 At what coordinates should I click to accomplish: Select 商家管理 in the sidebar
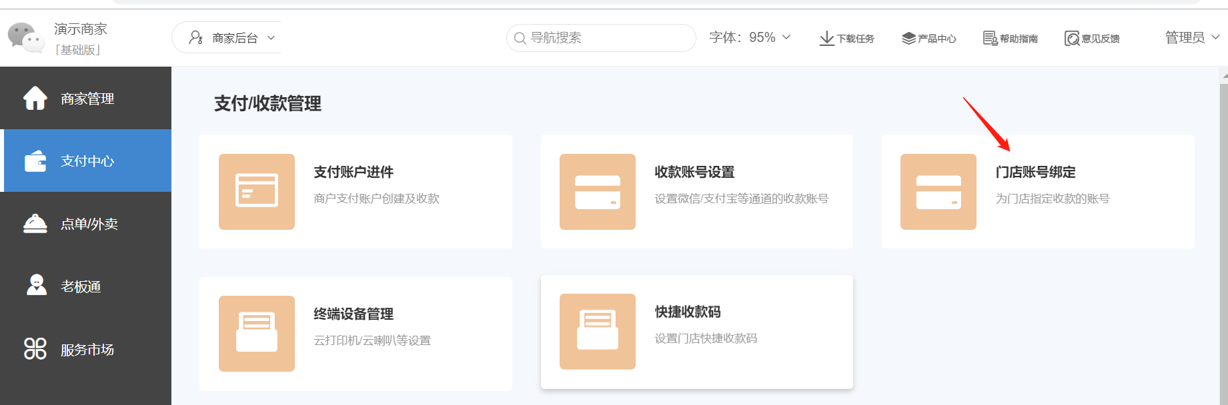click(87, 99)
